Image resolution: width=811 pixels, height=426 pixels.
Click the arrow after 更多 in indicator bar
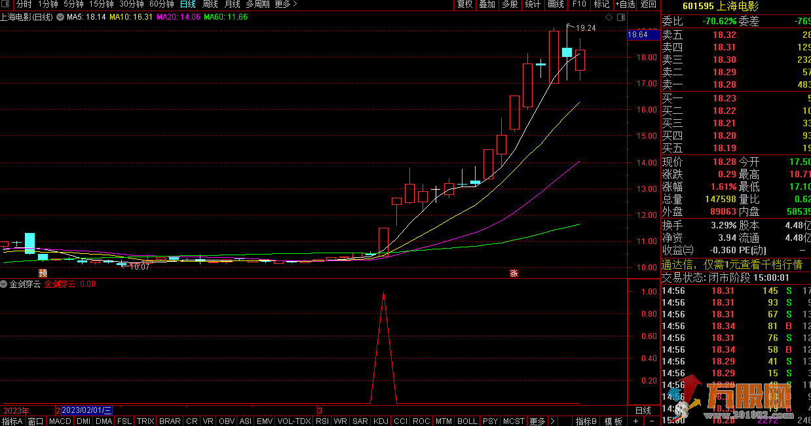[553, 421]
